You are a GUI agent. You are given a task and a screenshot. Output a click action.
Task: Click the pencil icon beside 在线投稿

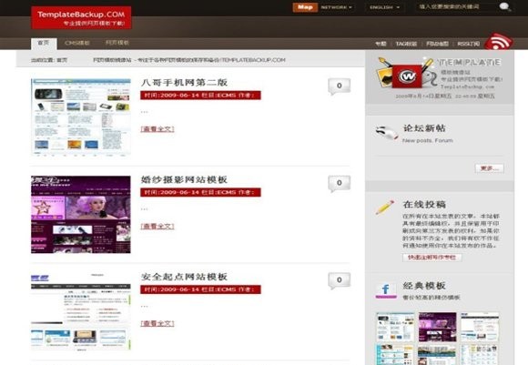[x=384, y=208]
